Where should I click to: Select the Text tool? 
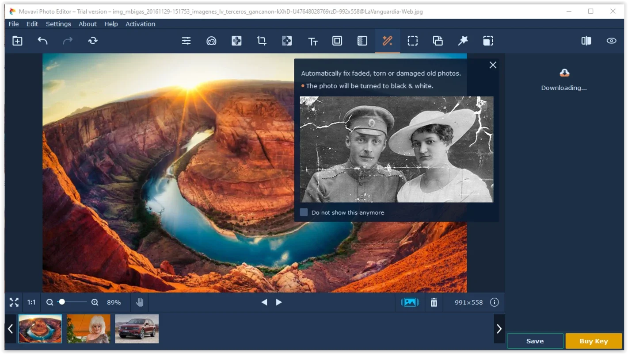coord(313,41)
